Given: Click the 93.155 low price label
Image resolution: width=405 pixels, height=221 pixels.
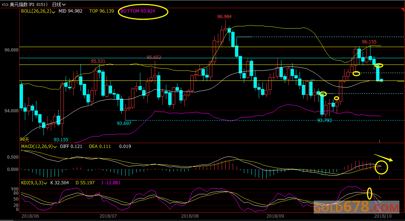Looking at the screenshot, I should (x=61, y=140).
